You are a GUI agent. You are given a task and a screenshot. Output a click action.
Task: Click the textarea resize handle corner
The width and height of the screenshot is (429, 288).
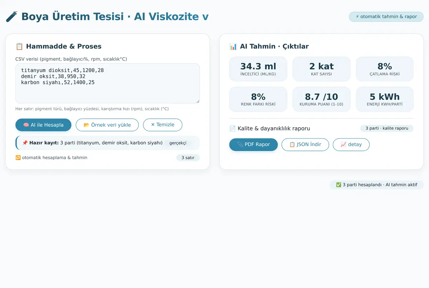pos(197,101)
